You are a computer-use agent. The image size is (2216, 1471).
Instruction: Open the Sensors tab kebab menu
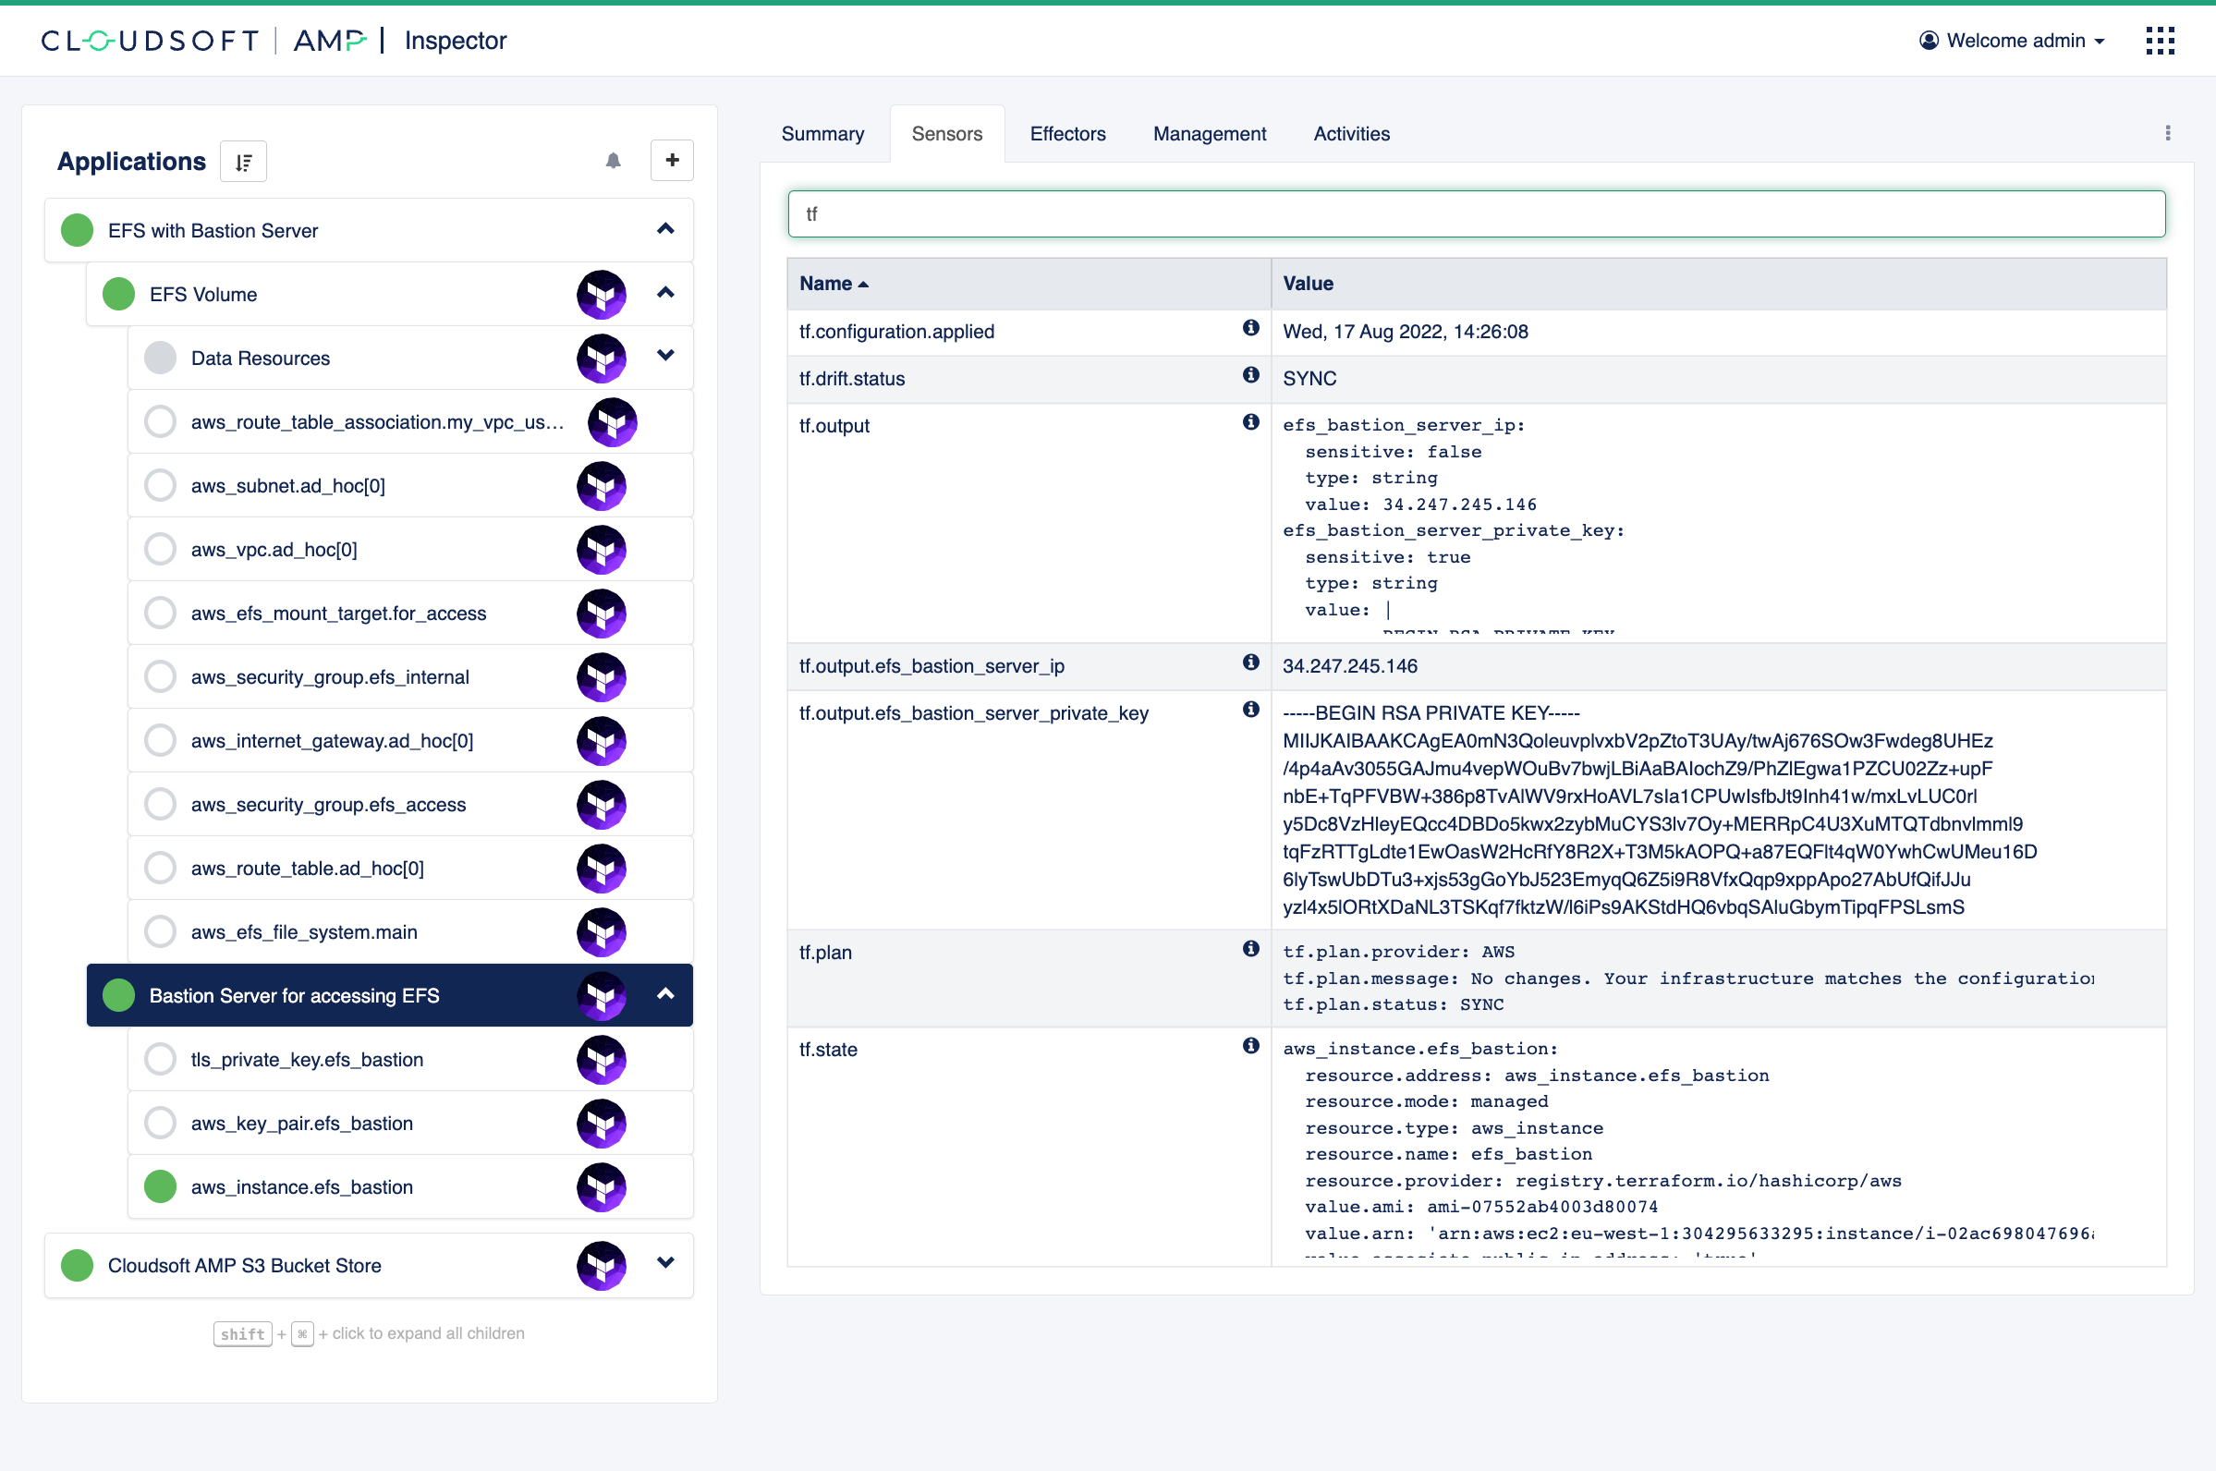click(x=2167, y=133)
